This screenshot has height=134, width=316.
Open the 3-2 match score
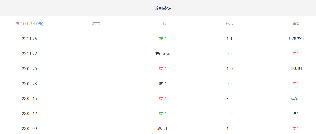(230, 99)
